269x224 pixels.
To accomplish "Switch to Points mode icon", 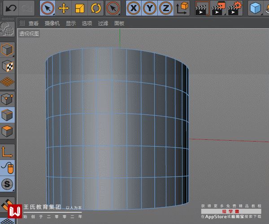I will coord(7,99).
